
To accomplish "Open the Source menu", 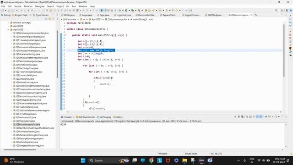I will tap(18, 6).
